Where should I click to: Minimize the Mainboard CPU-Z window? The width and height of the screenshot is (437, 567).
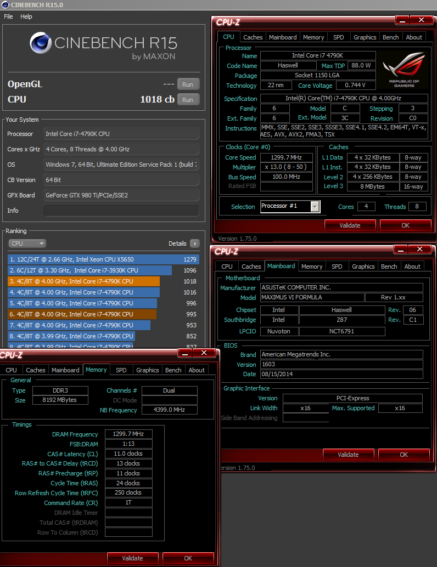tap(401, 249)
